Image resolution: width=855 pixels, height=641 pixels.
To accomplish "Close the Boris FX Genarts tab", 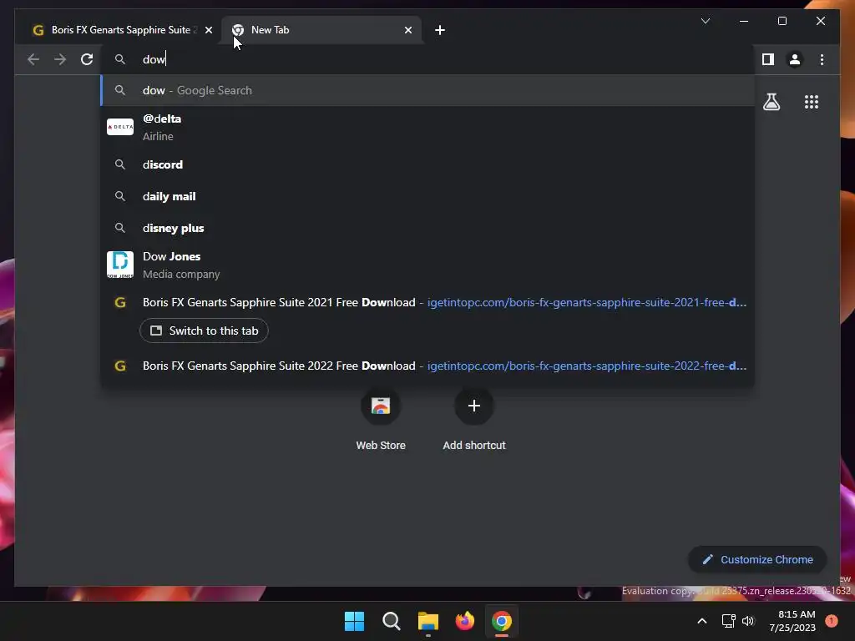I will [x=208, y=30].
